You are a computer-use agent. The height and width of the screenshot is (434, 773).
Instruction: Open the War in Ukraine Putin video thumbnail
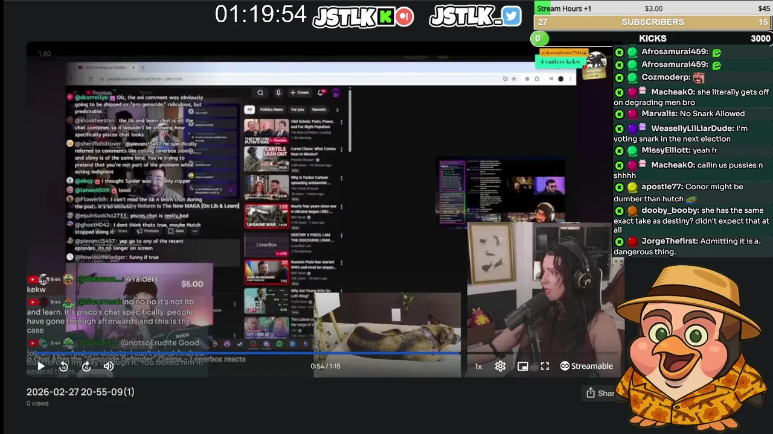click(x=266, y=272)
